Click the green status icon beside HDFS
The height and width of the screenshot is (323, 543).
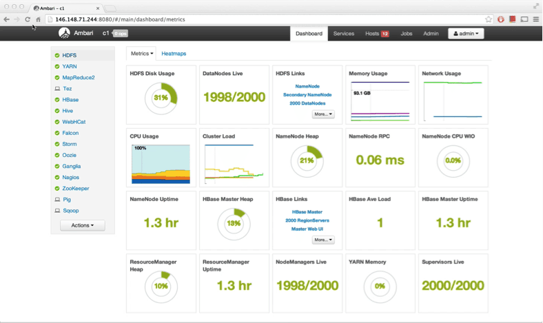(x=57, y=55)
